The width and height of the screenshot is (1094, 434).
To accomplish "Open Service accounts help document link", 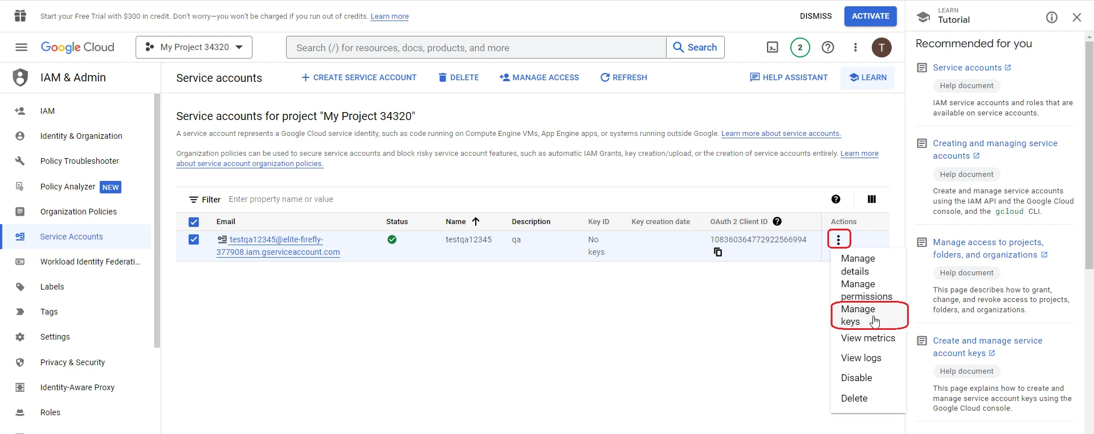I will [x=972, y=68].
